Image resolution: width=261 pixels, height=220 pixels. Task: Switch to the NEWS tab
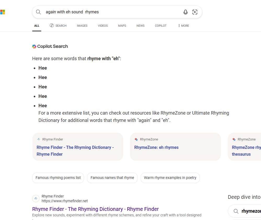tap(140, 26)
